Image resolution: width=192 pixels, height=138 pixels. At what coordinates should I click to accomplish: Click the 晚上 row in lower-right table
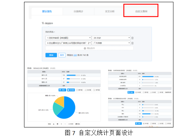click(140, 111)
